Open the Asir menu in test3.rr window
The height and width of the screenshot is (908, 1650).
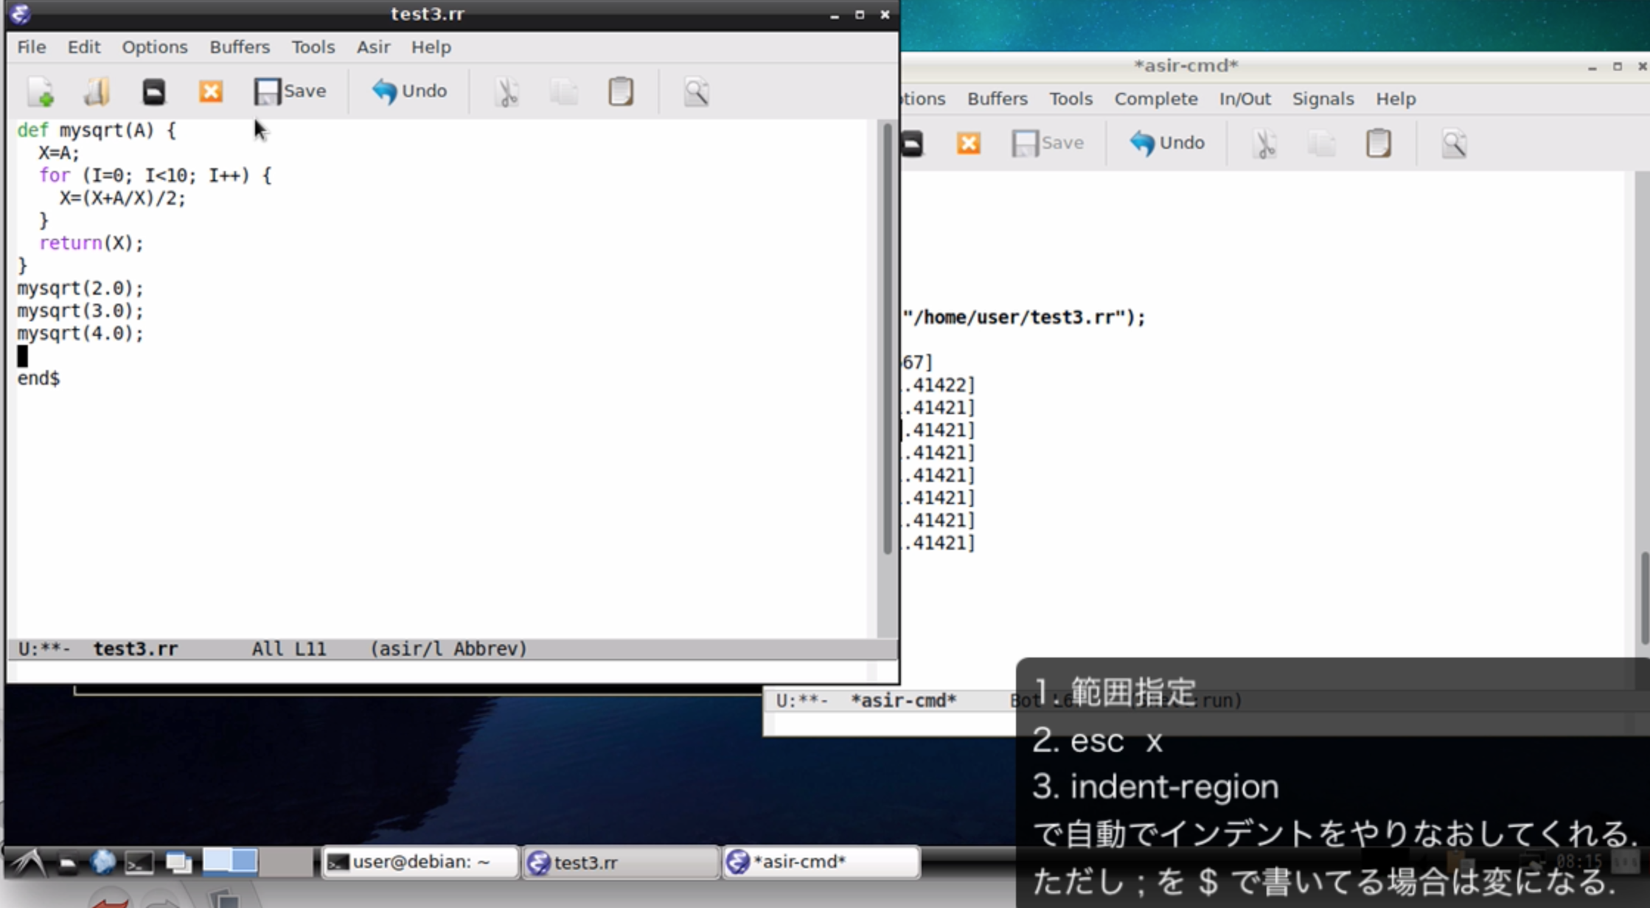tap(373, 47)
